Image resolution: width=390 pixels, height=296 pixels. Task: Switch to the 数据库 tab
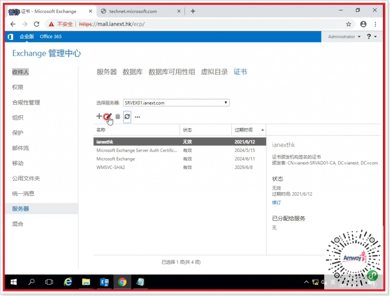tap(133, 72)
